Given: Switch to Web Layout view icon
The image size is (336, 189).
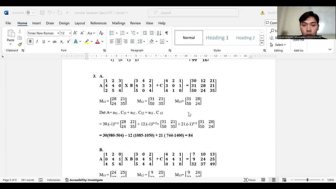Looking at the screenshot, I should pos(284,180).
